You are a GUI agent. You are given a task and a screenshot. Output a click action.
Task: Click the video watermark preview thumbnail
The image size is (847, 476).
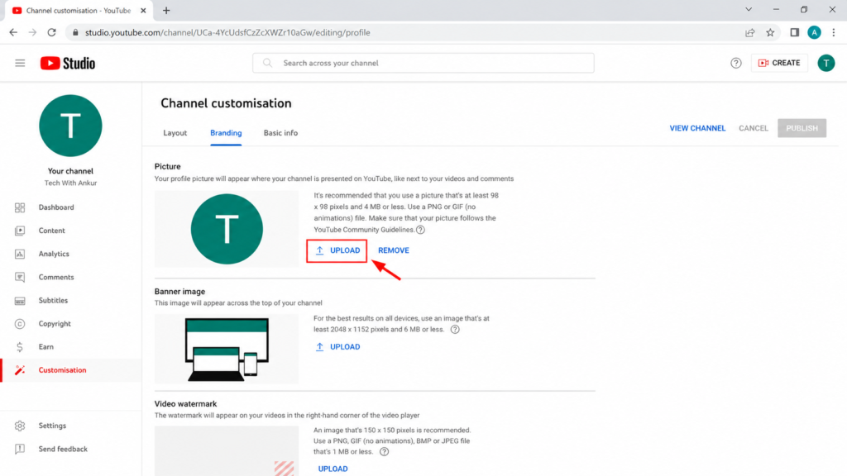tap(227, 451)
